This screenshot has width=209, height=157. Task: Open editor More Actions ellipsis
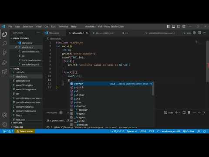click(205, 33)
